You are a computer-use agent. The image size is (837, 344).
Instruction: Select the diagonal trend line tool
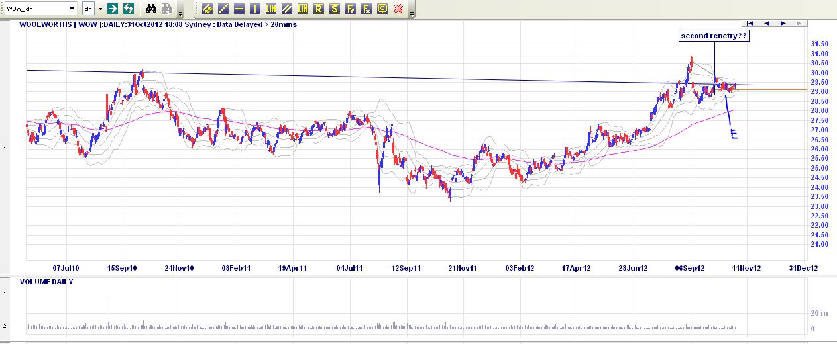(x=223, y=9)
